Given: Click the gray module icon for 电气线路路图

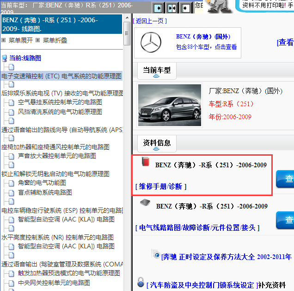Looking at the screenshot, I should click(x=145, y=202).
